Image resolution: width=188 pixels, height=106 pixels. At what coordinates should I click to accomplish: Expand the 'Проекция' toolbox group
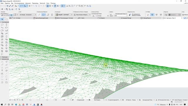tap(5, 57)
